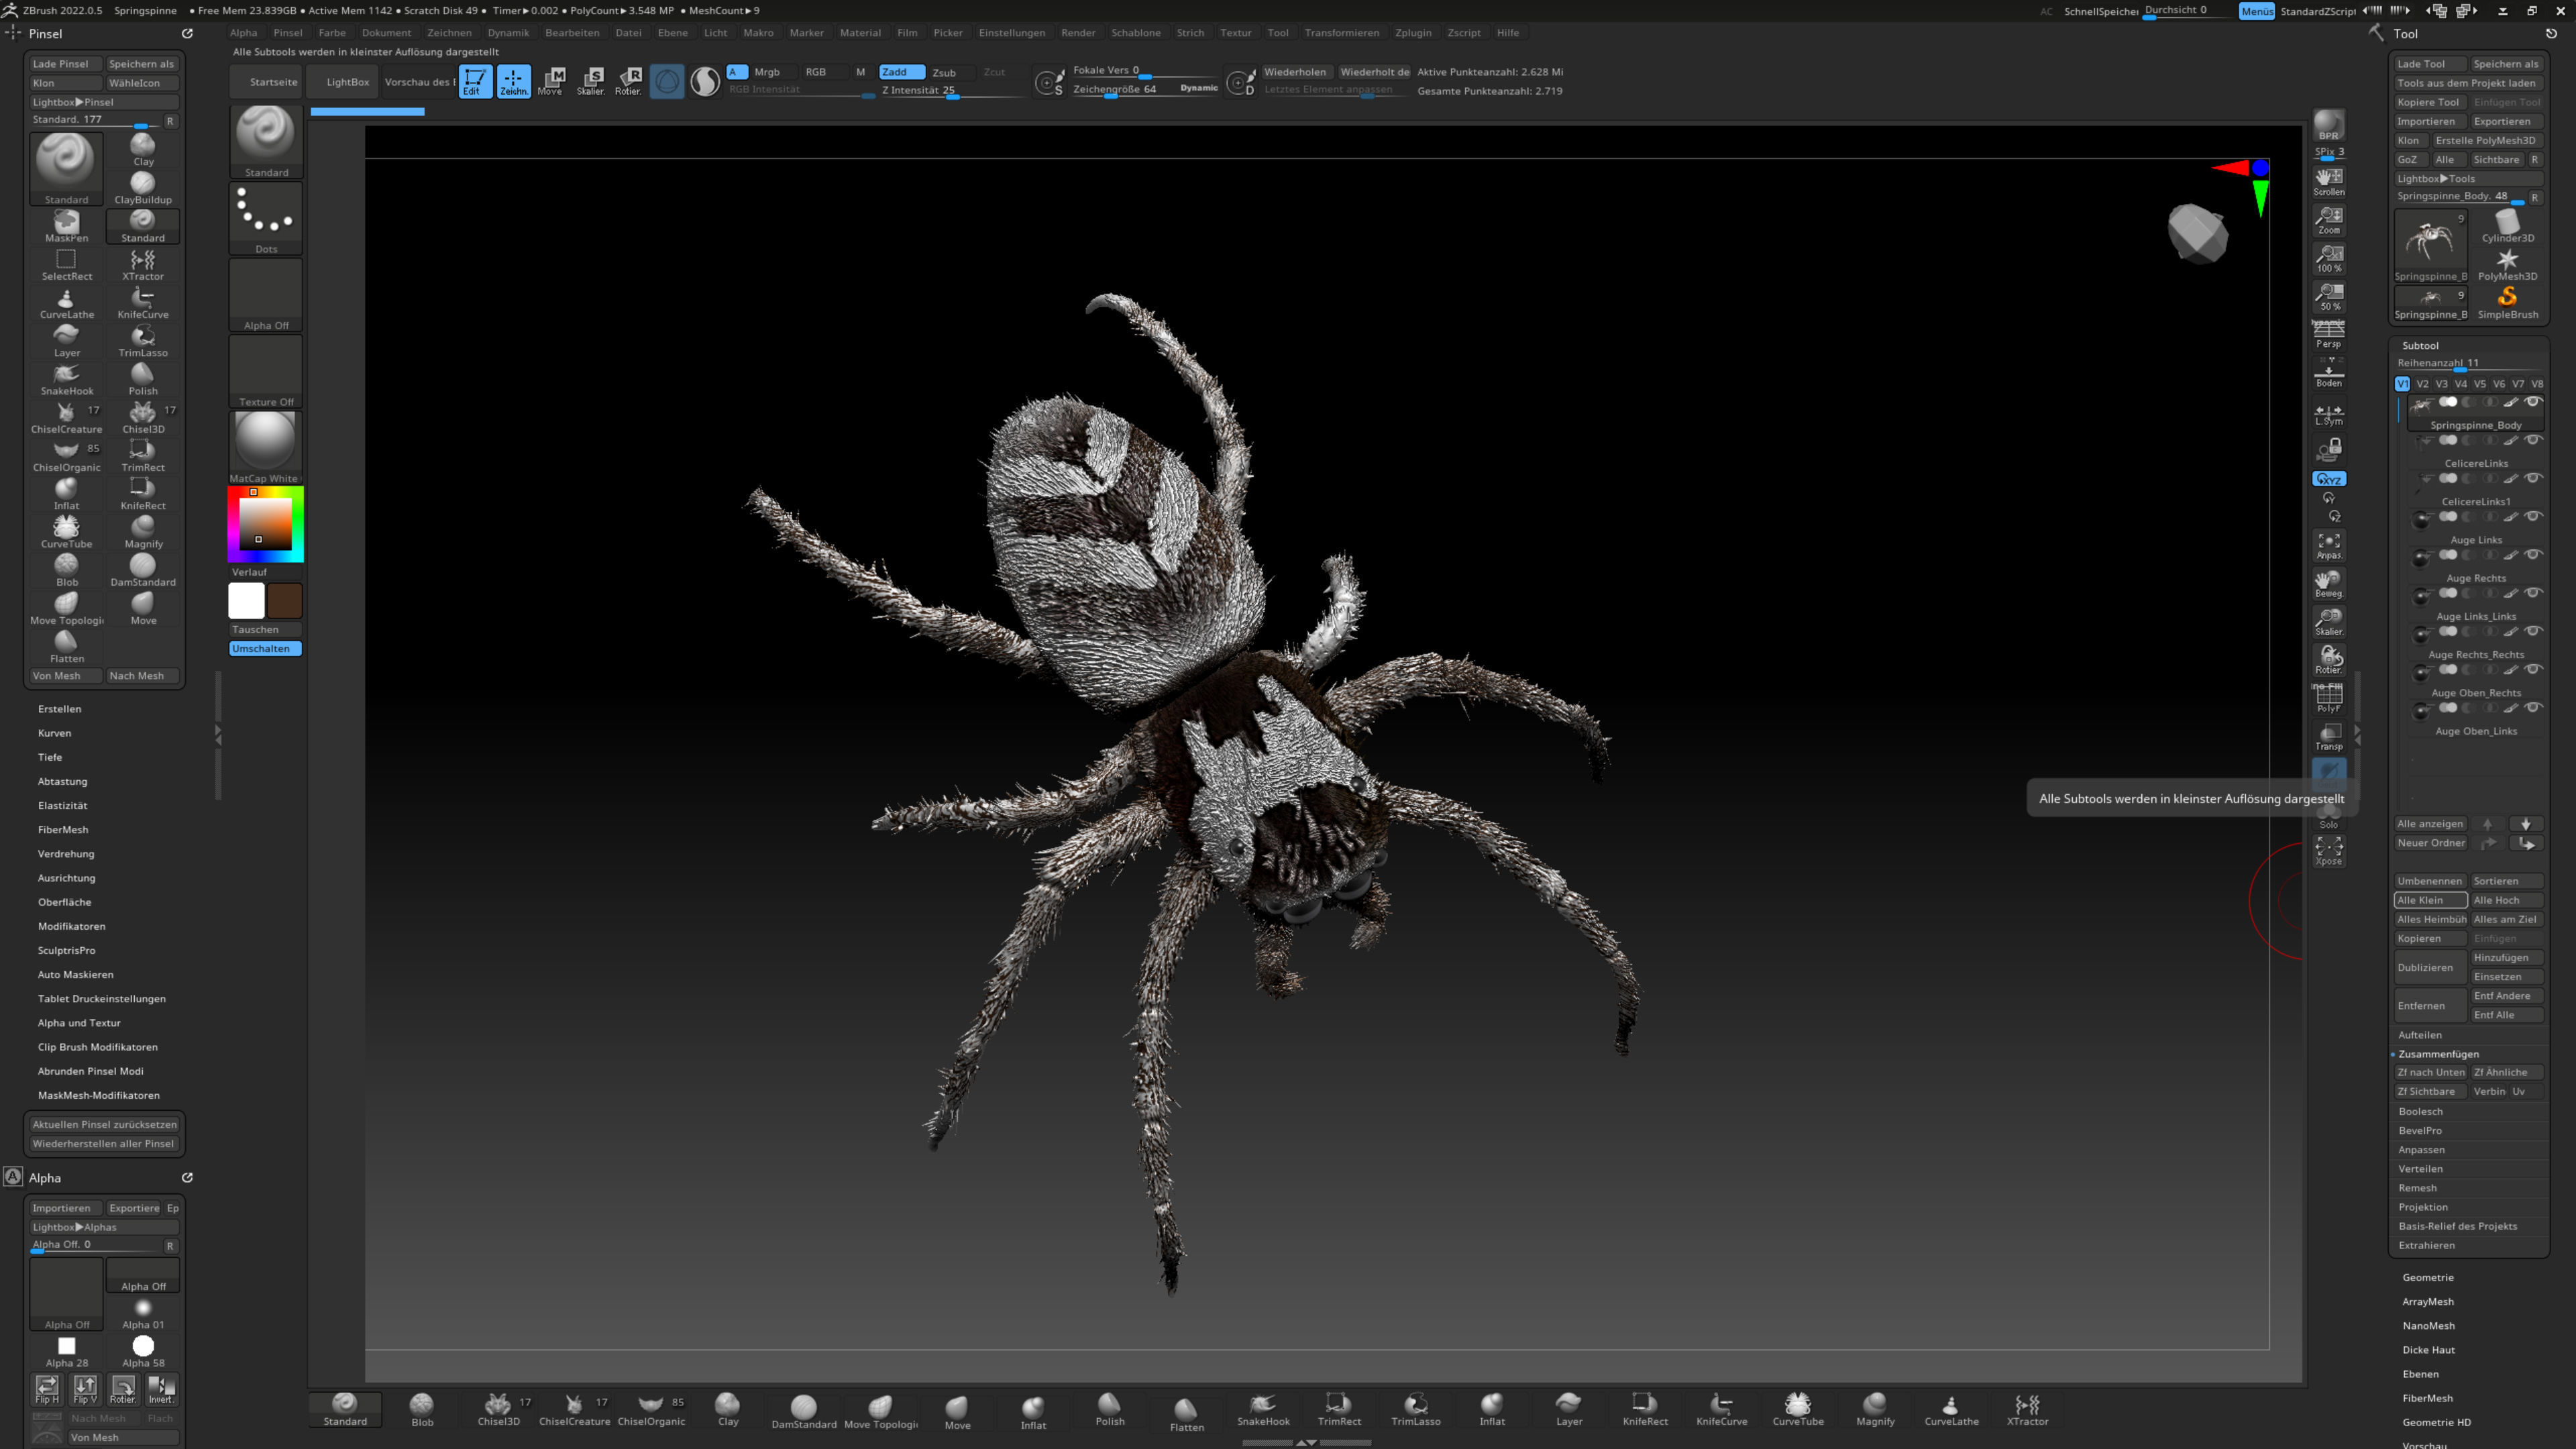Activate the Zeichn. draw mode button
The height and width of the screenshot is (1449, 2576).
[514, 81]
